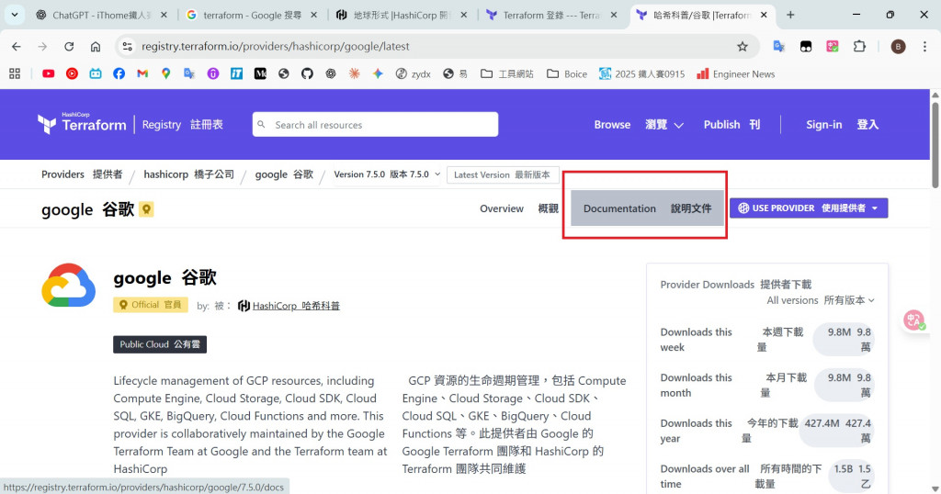The image size is (941, 494).
Task: Go to Providers breadcrumb
Action: point(82,174)
